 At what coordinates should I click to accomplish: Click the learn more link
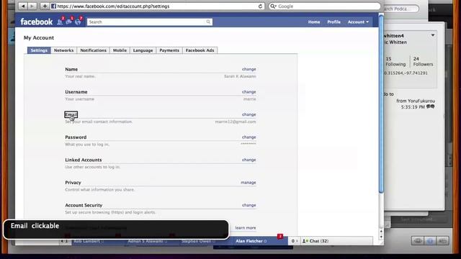pyautogui.click(x=246, y=227)
